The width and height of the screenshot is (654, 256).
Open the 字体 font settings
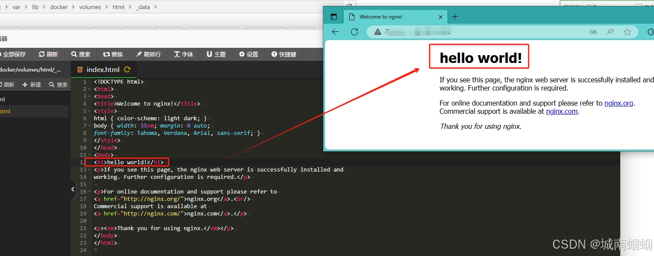click(x=184, y=54)
